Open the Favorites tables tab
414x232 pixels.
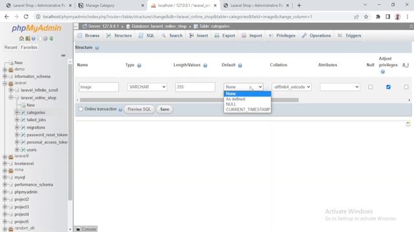(x=29, y=47)
